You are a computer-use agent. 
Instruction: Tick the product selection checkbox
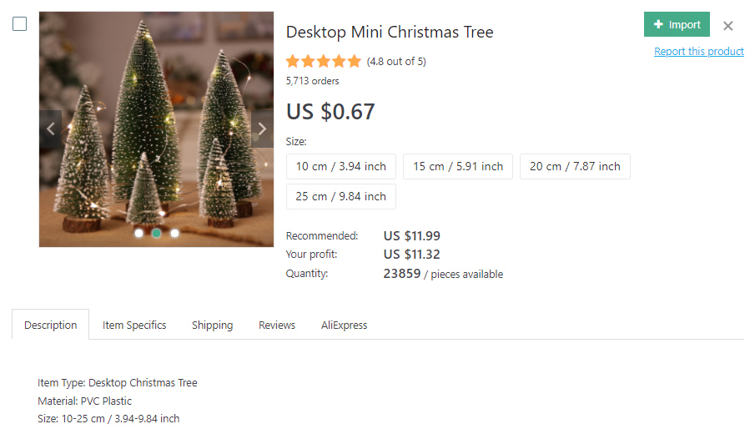click(19, 24)
